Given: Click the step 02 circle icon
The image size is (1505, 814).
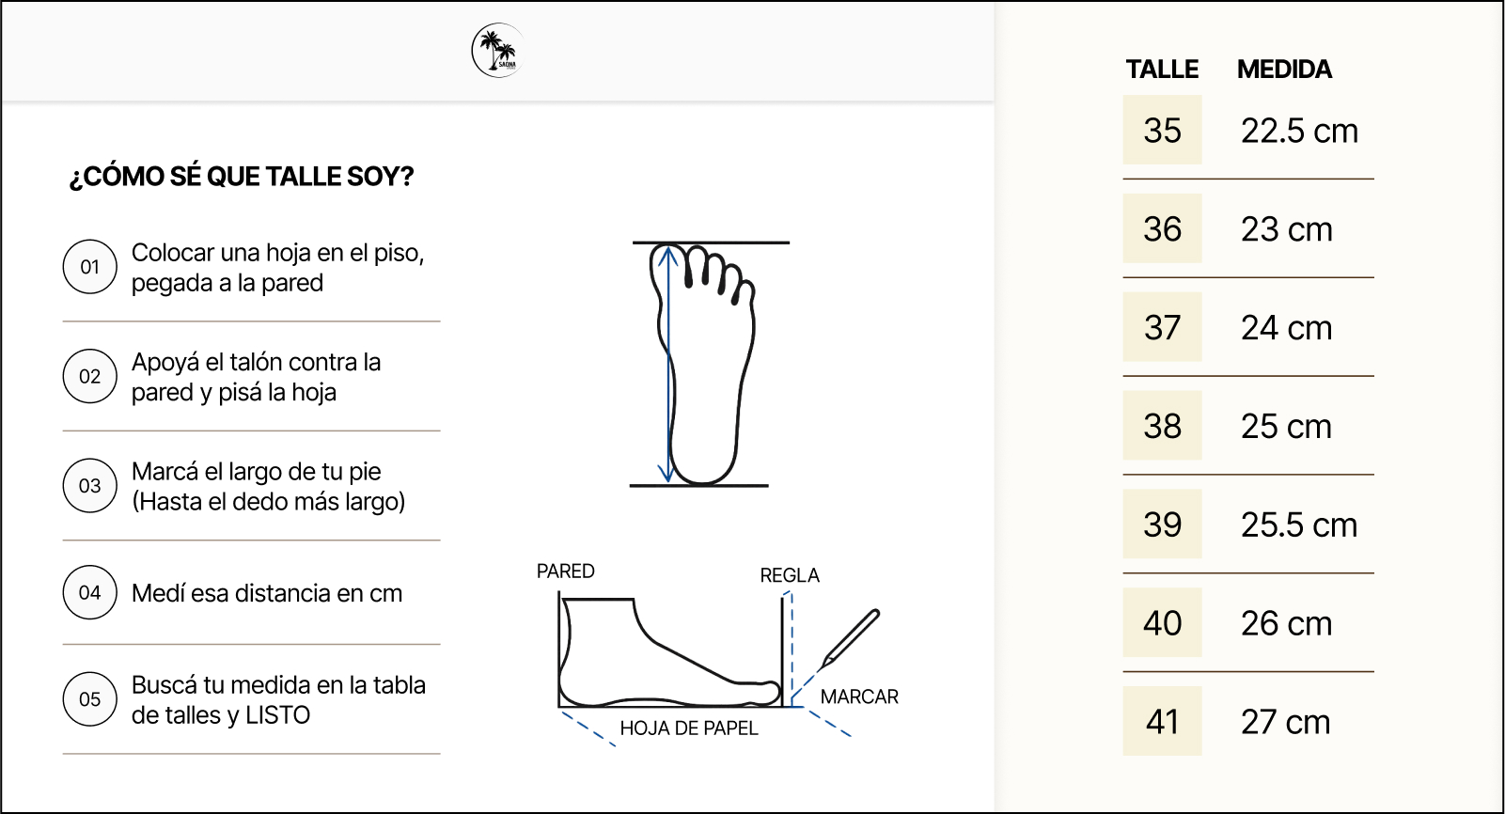Looking at the screenshot, I should coord(89,376).
